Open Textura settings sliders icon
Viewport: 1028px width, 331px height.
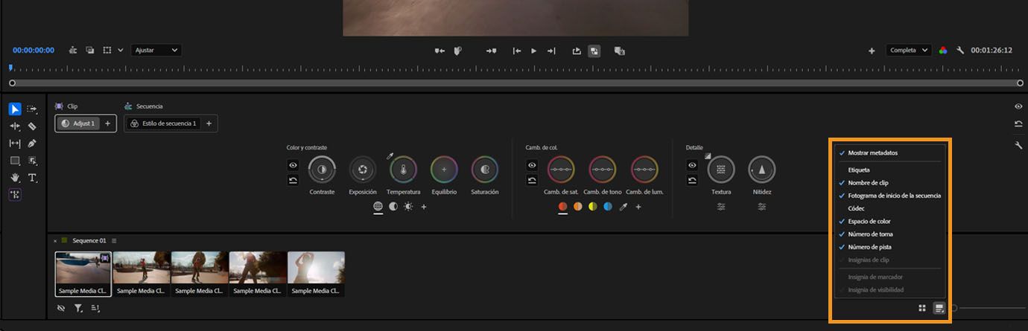coord(721,207)
